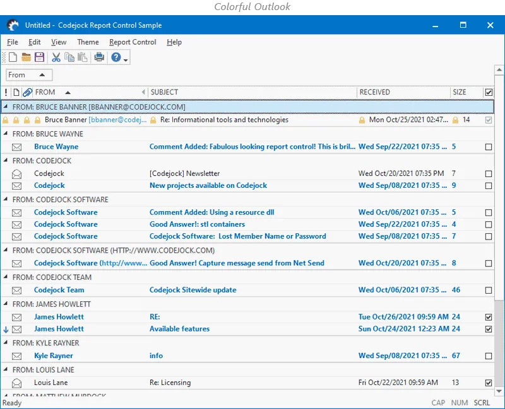
Task: Click the Copy toolbar icon
Action: tap(69, 57)
